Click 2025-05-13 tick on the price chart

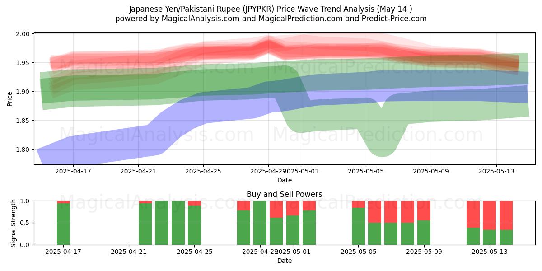pyautogui.click(x=496, y=172)
